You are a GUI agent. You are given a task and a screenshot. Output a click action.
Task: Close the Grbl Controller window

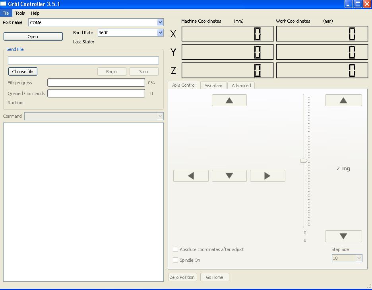click(367, 4)
